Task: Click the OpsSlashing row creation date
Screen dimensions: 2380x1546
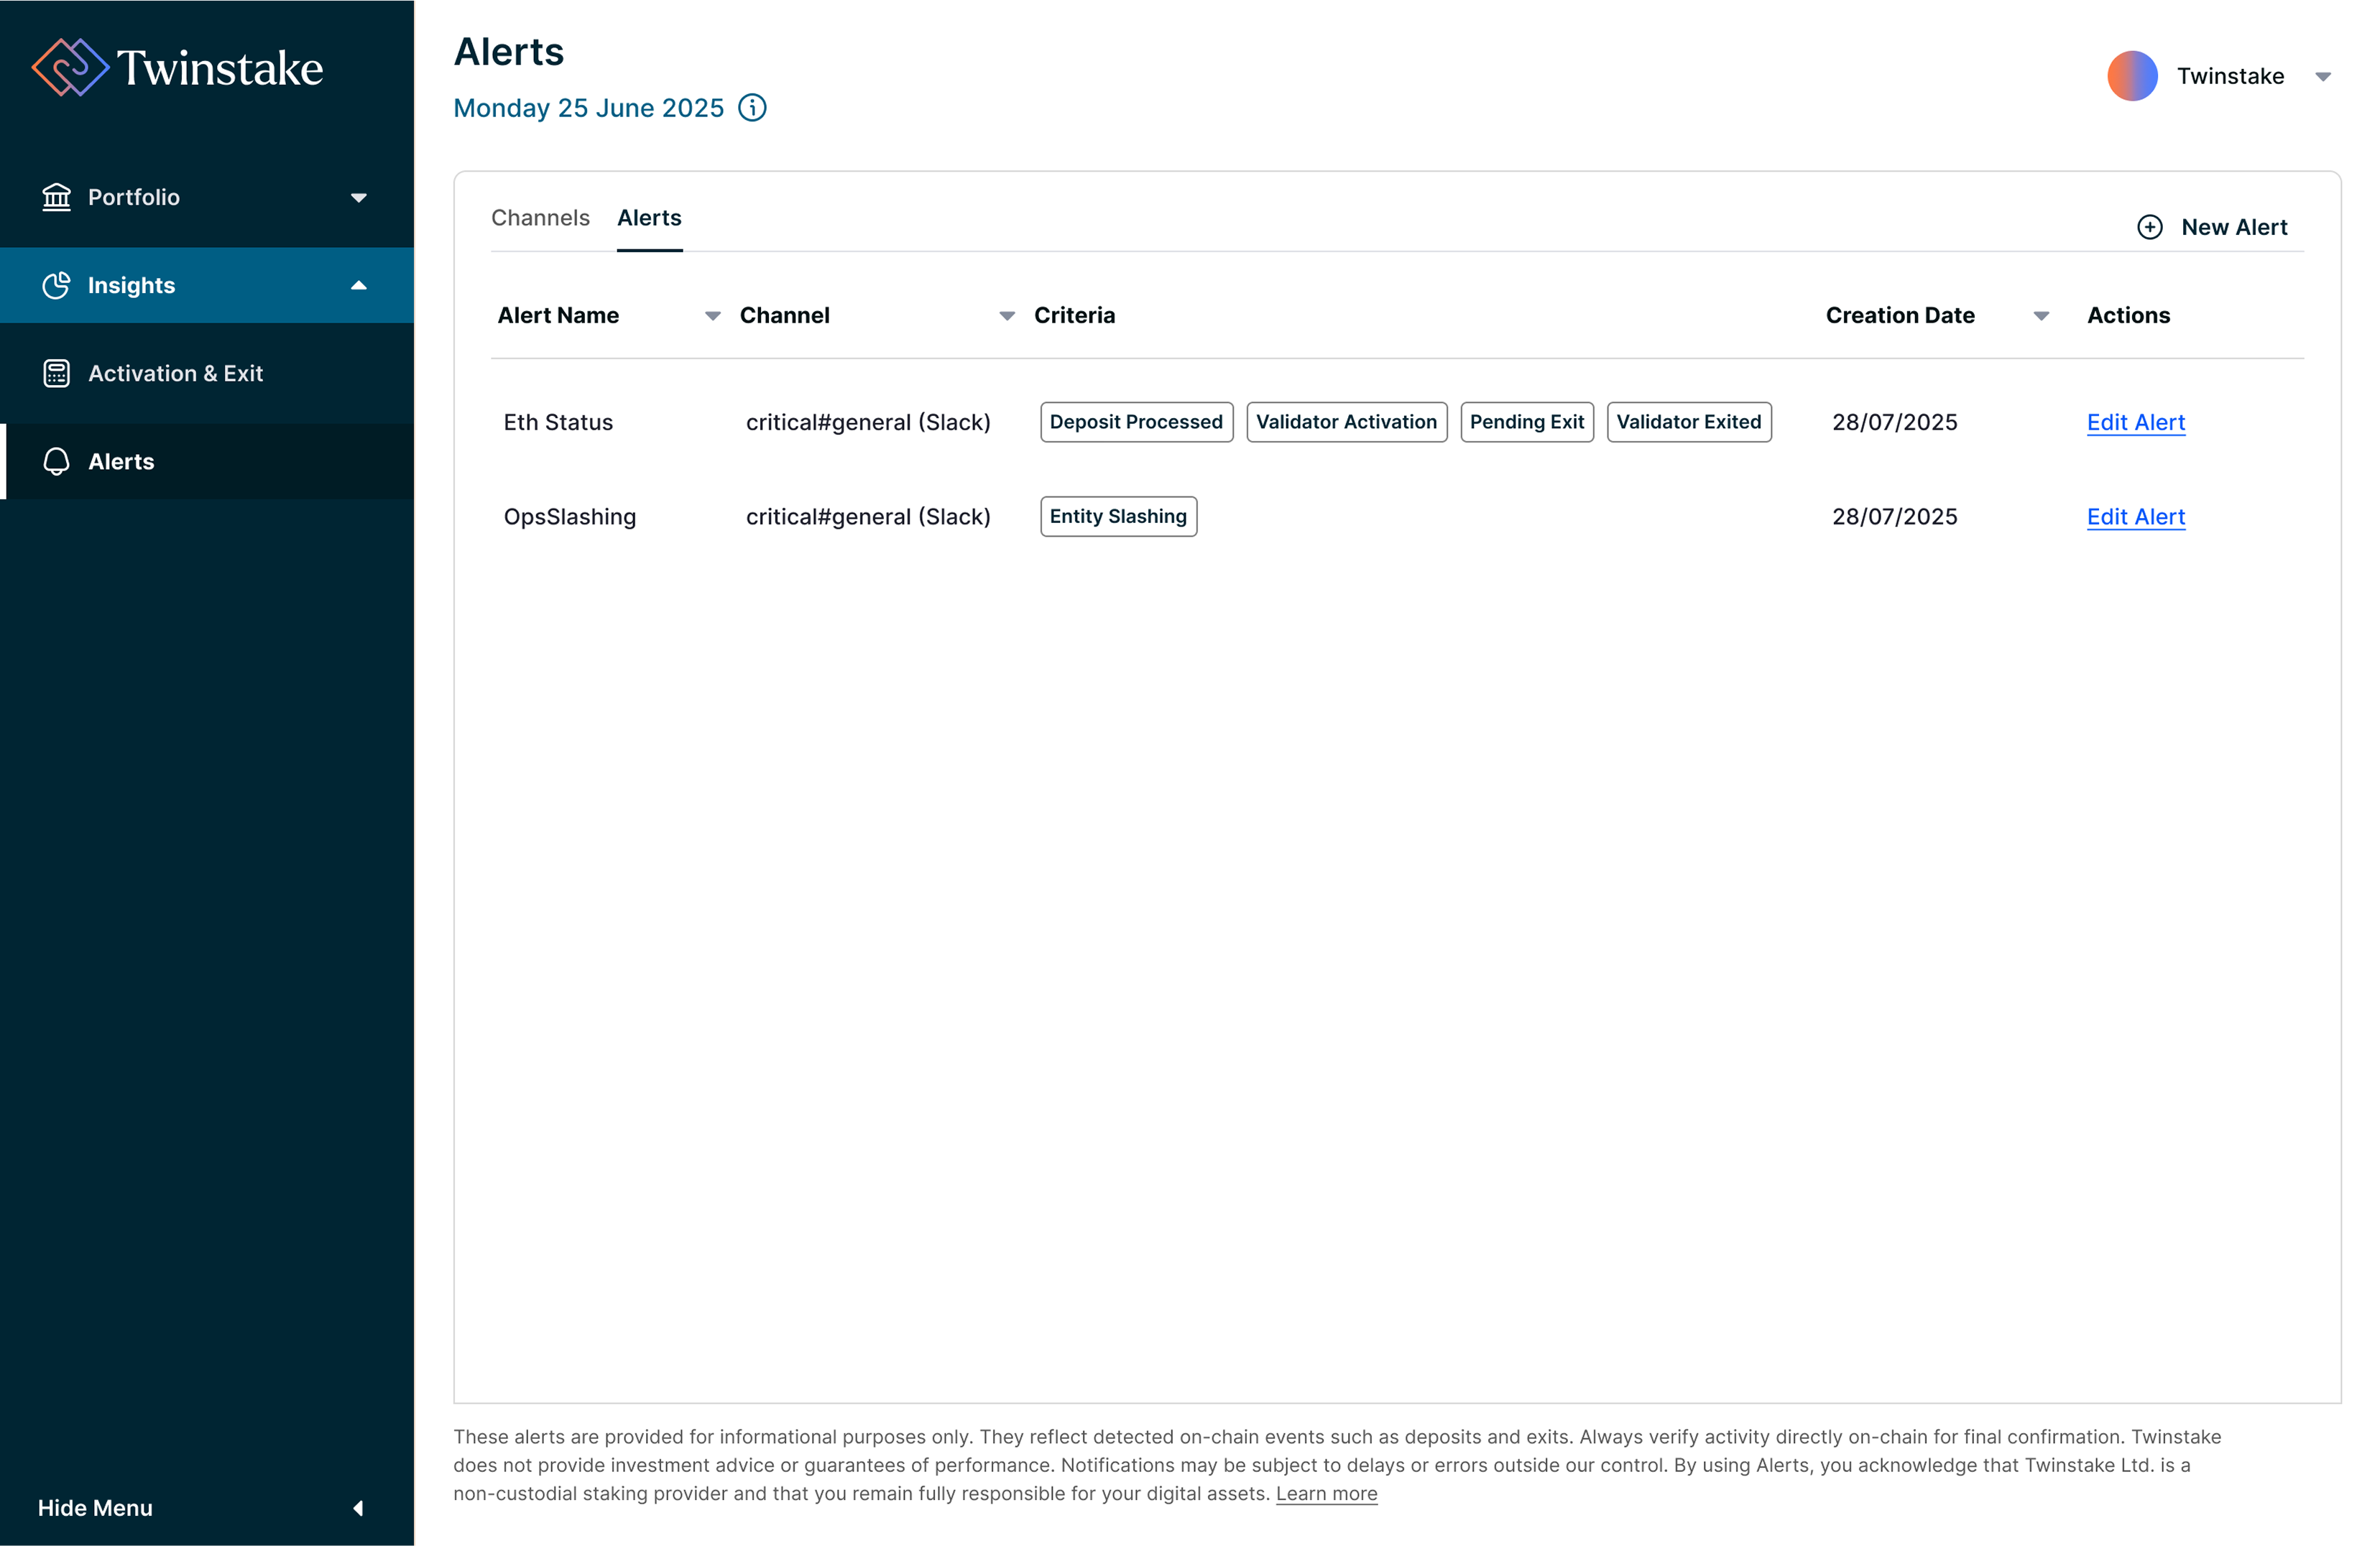Action: click(x=1894, y=517)
